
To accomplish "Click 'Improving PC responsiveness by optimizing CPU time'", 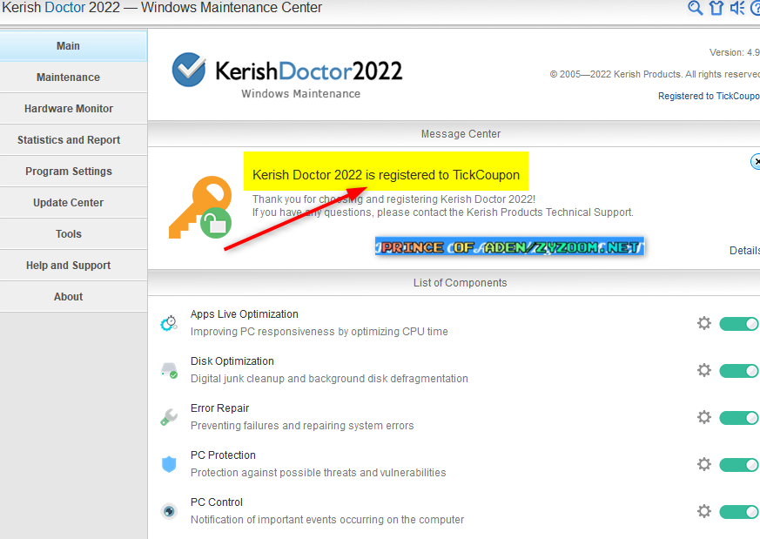I will (x=319, y=332).
